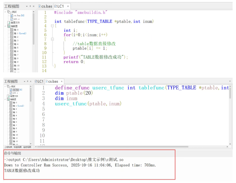The height and width of the screenshot is (183, 236).
Task: Open LC1.c file in top project tree
Action: (16, 19)
